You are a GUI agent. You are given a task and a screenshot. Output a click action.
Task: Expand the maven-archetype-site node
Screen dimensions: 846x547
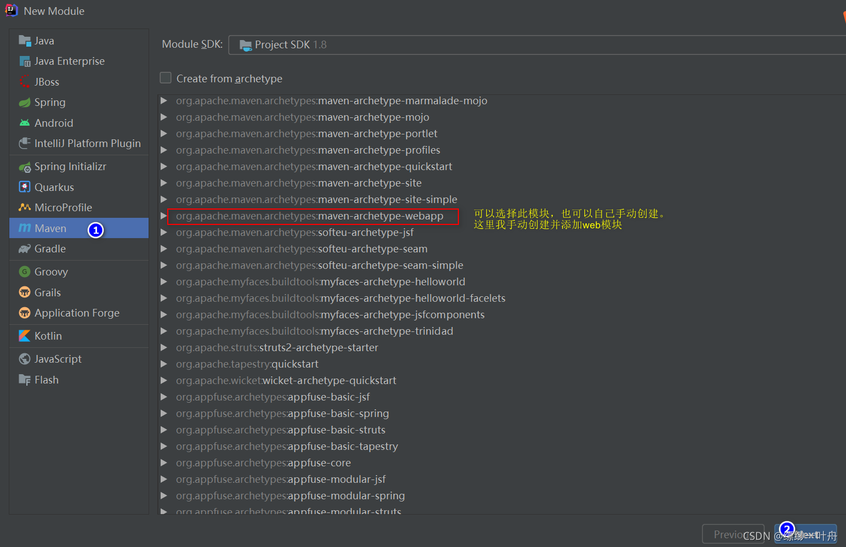(x=163, y=183)
